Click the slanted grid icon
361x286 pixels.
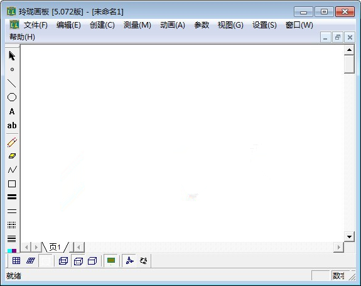pos(30,261)
